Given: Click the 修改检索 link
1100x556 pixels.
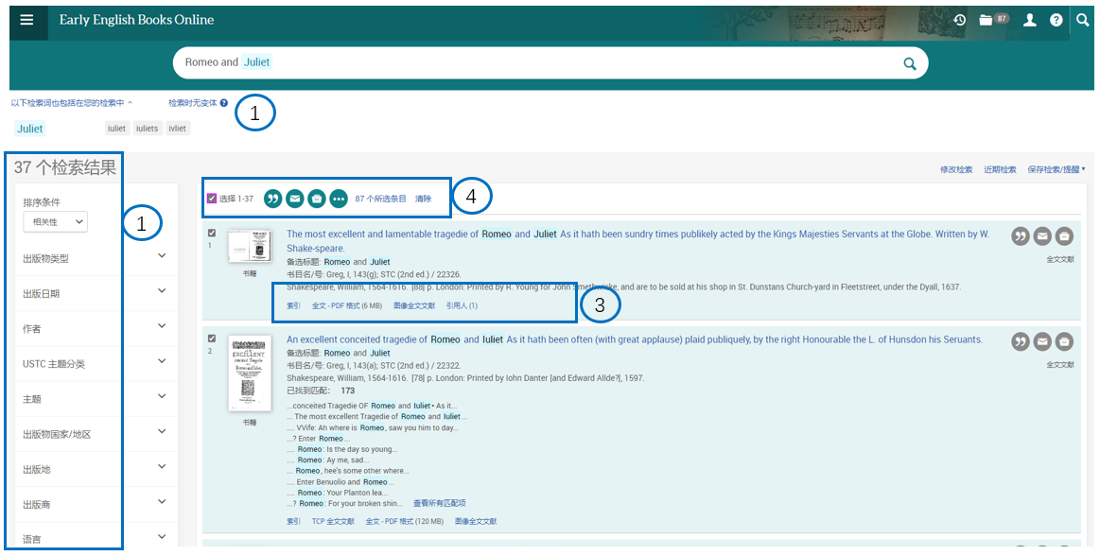Looking at the screenshot, I should 956,169.
